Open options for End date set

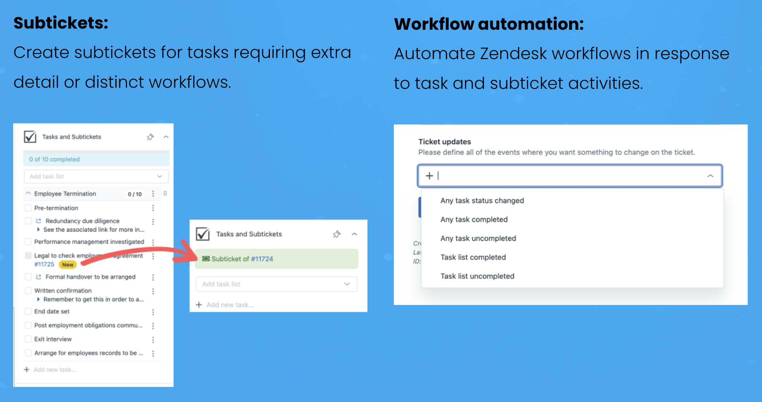click(153, 312)
